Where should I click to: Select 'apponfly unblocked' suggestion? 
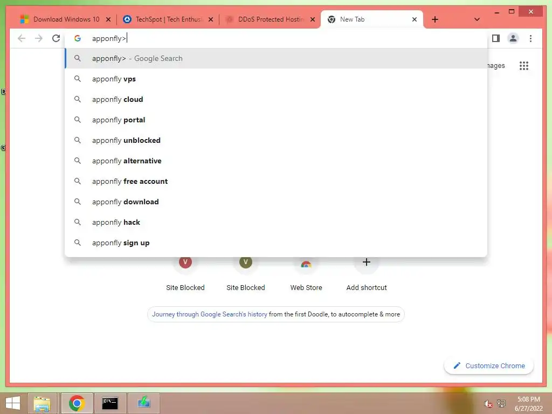point(277,140)
